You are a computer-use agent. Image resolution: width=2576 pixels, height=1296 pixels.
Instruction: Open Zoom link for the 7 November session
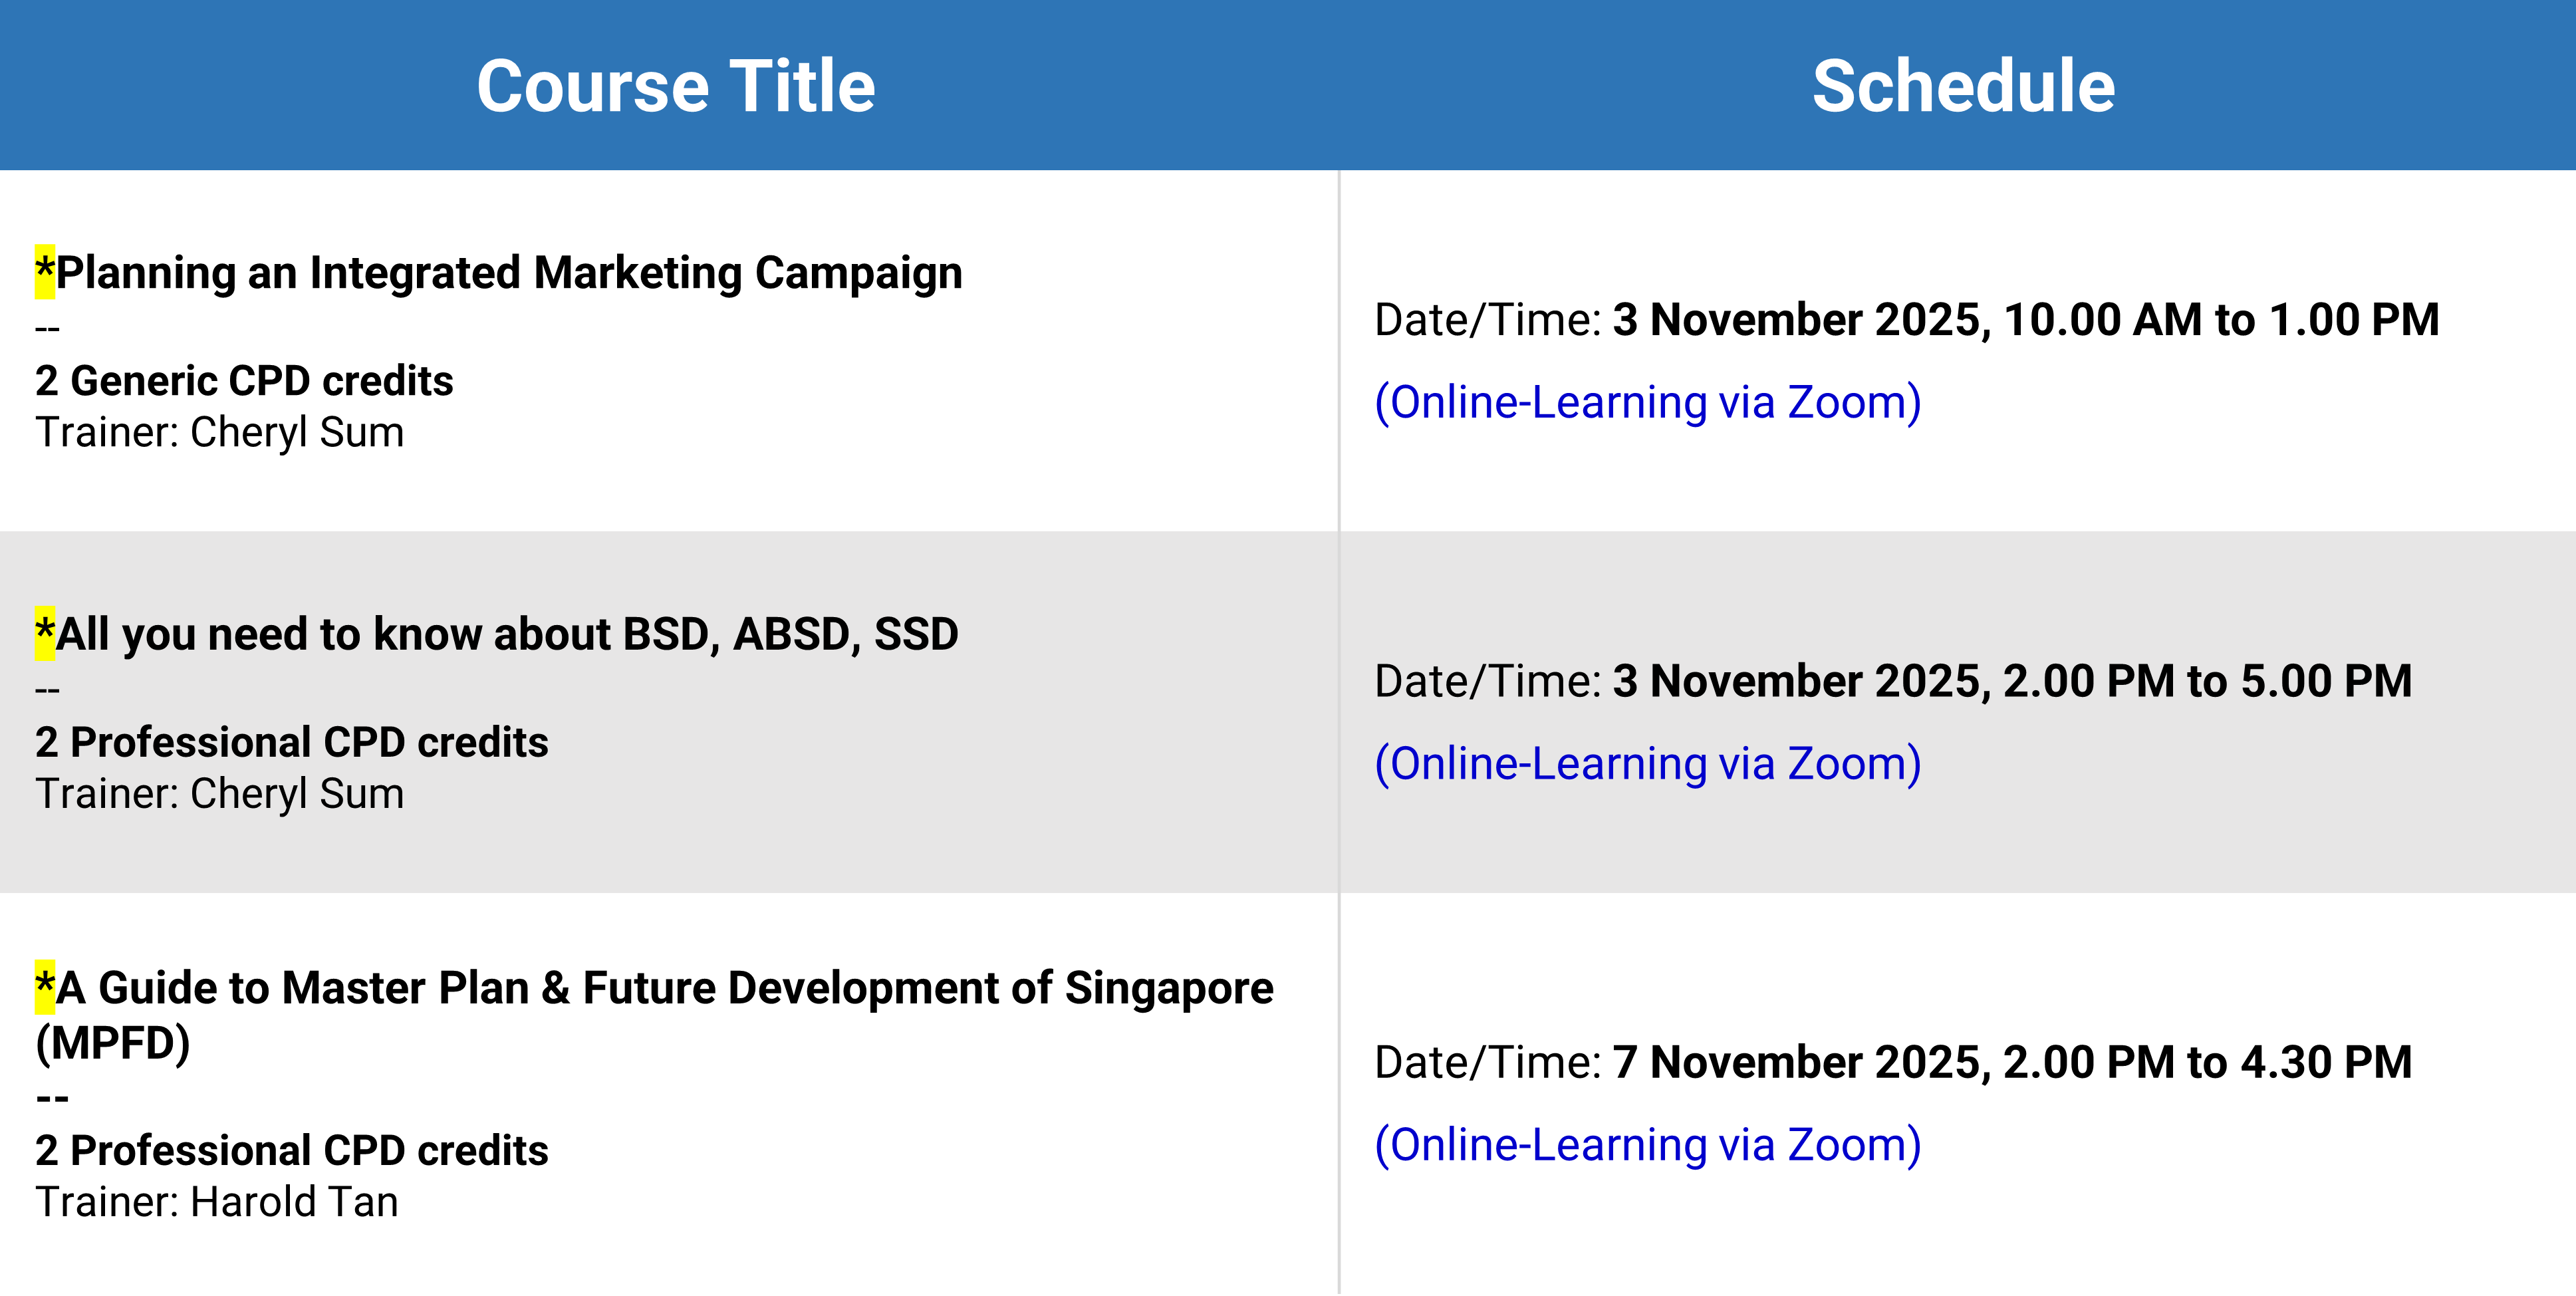[x=1647, y=1145]
